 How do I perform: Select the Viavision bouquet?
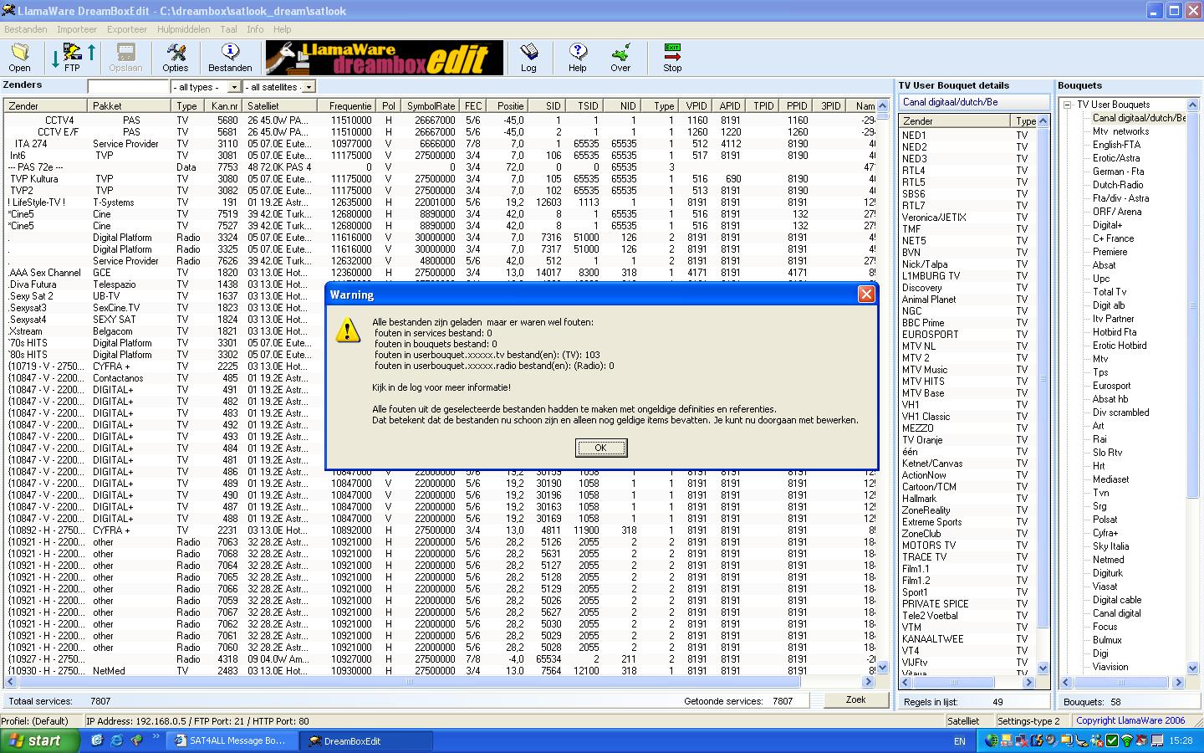1110,667
